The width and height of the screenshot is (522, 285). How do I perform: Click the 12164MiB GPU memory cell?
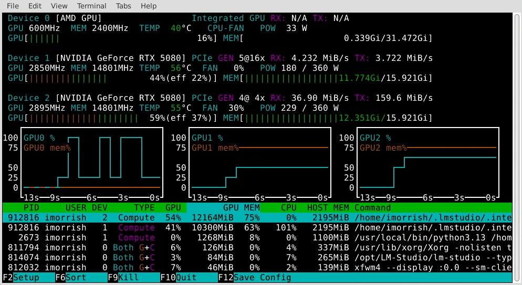212,217
